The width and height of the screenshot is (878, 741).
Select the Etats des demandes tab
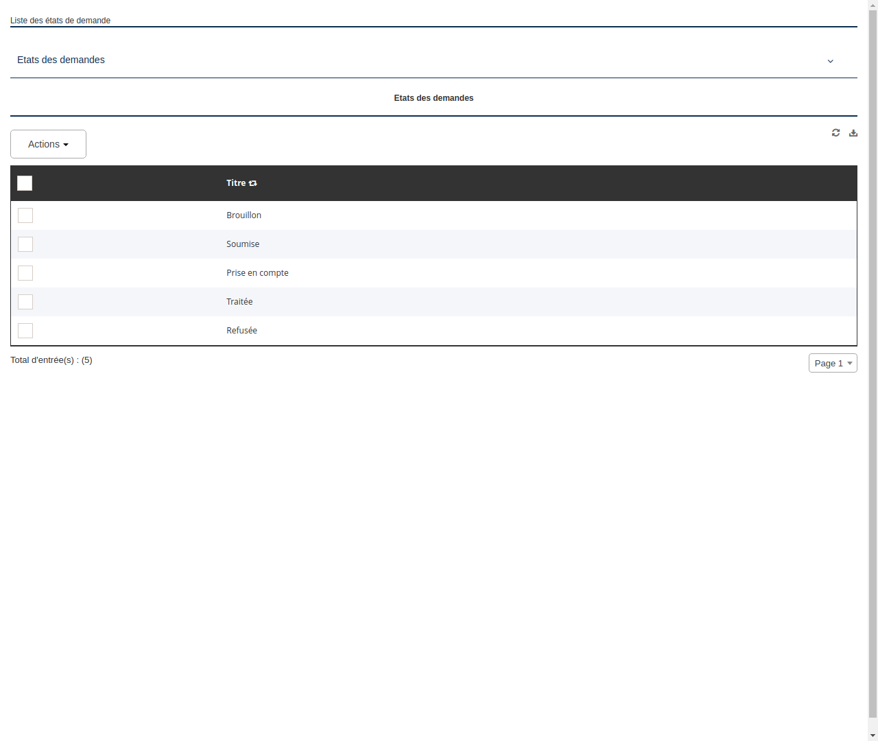click(434, 98)
